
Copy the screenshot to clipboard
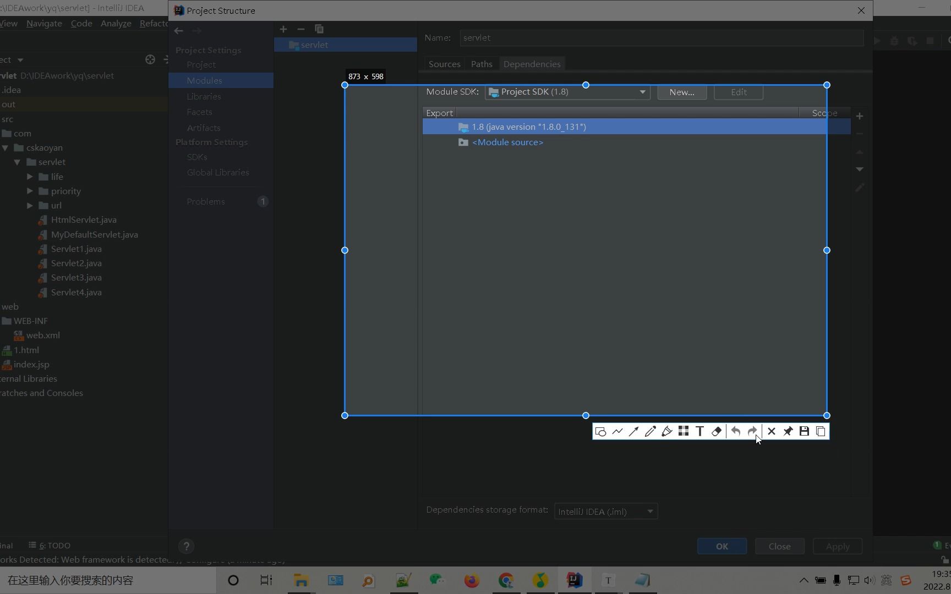click(x=821, y=432)
